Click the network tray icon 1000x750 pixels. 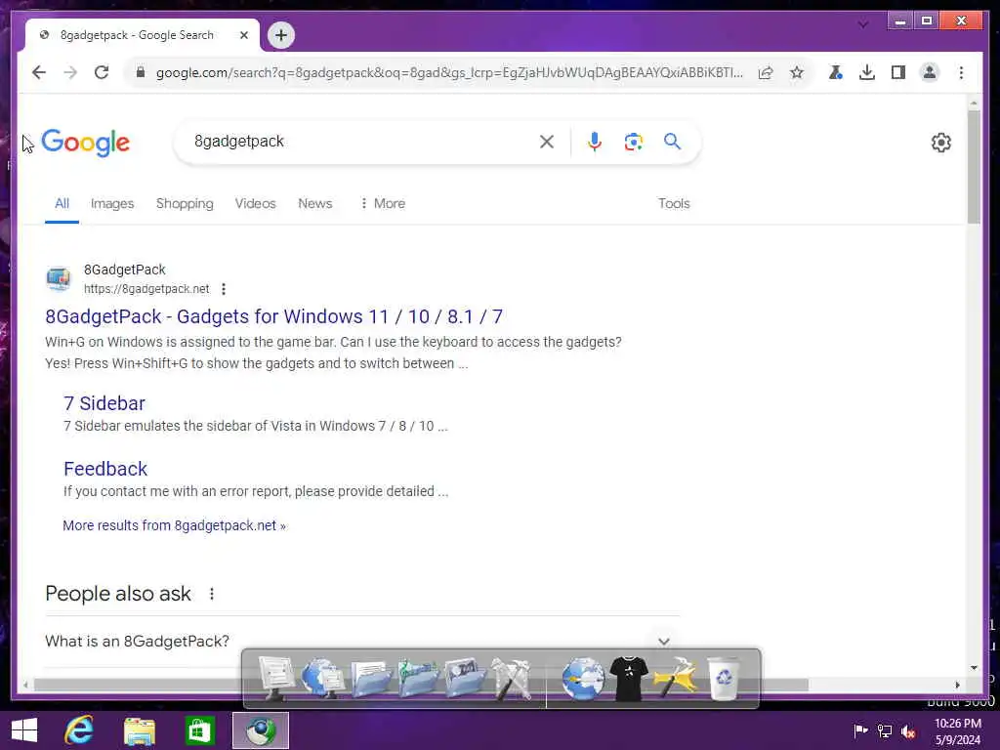click(885, 730)
